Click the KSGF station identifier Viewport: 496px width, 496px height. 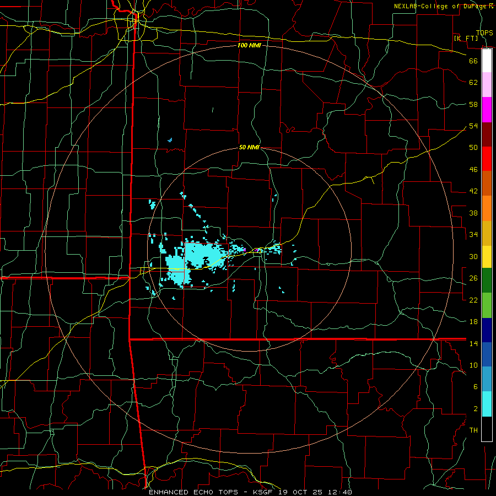[x=262, y=492]
